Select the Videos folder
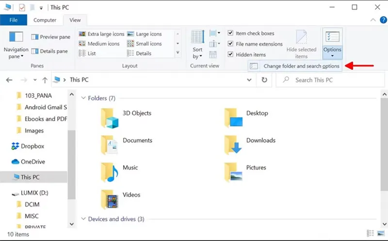The width and height of the screenshot is (388, 241). [x=120, y=200]
